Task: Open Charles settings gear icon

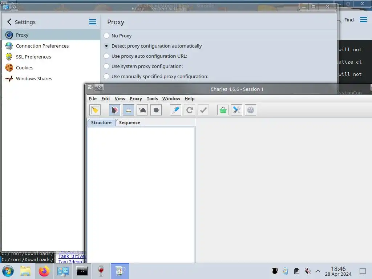Action: tap(251, 110)
